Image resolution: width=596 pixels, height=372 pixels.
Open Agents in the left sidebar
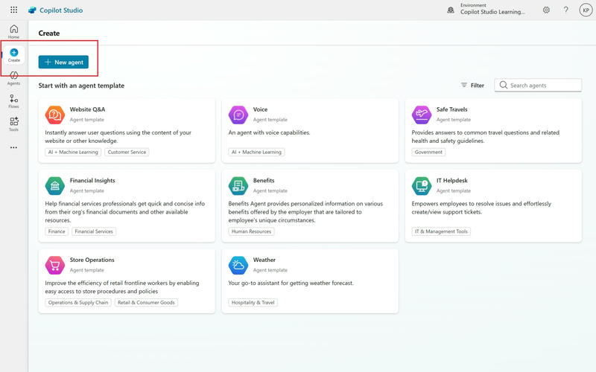[x=13, y=78]
